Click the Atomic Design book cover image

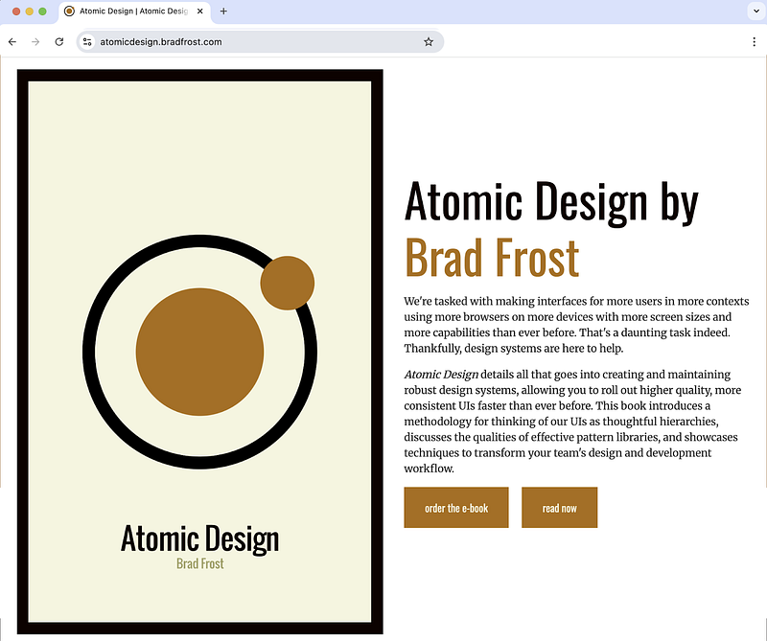coord(200,352)
